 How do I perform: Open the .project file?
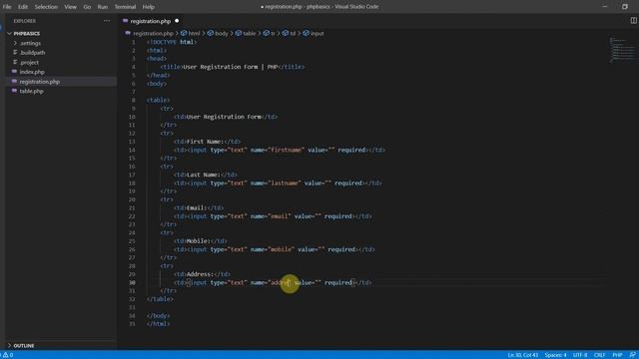(x=61, y=62)
